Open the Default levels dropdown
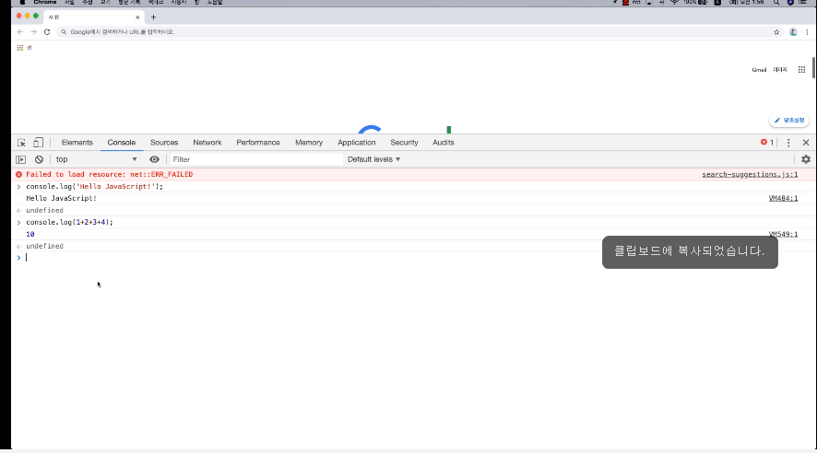Viewport: 817px width, 453px height. (374, 159)
